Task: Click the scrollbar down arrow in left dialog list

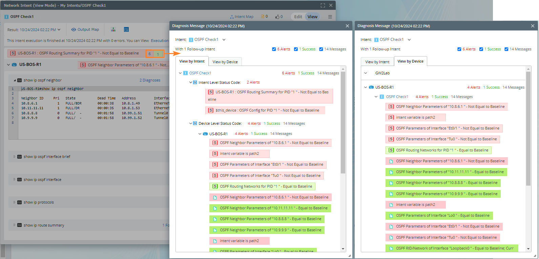Action: pyautogui.click(x=343, y=249)
